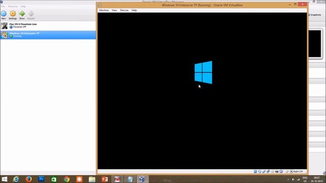Click the network signal tray icon
326x183 pixels.
tap(298, 179)
